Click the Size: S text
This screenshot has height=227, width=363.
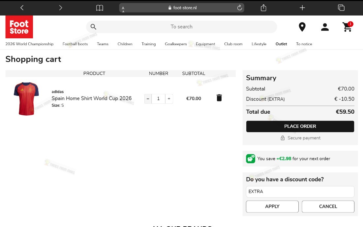[x=58, y=105]
